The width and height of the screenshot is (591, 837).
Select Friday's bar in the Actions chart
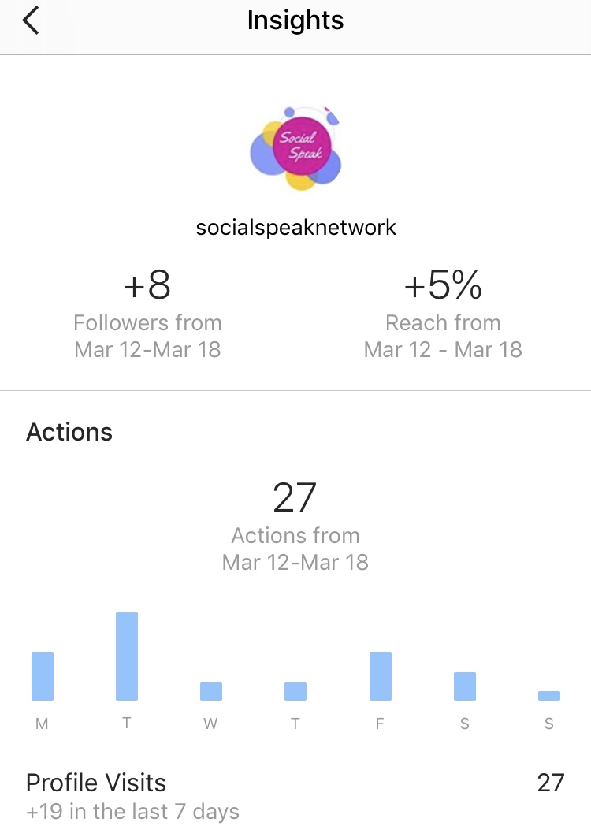click(x=381, y=676)
